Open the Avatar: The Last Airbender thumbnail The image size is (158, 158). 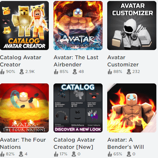78,26
